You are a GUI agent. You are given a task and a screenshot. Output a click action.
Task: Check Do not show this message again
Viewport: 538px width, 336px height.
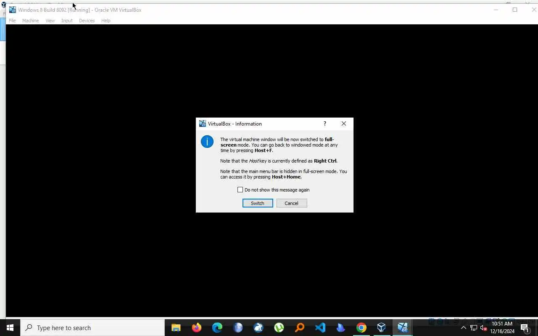click(x=240, y=190)
